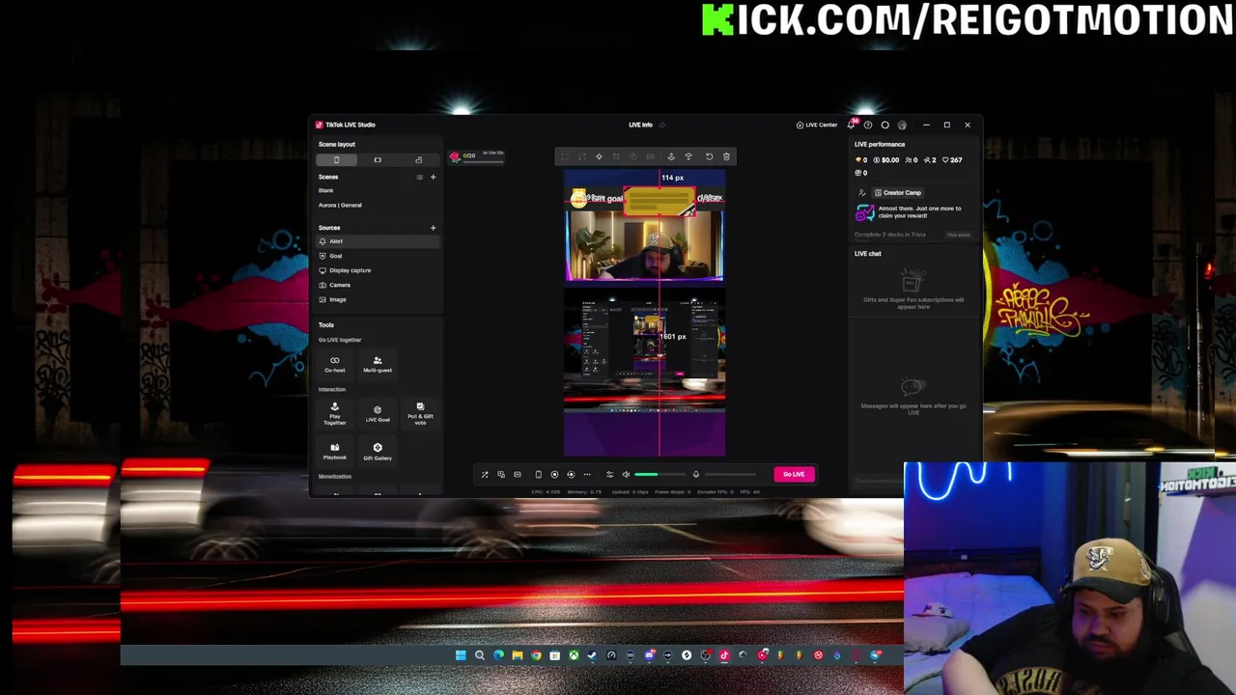Select the display capture on preview canvas
The height and width of the screenshot is (695, 1236).
(644, 352)
